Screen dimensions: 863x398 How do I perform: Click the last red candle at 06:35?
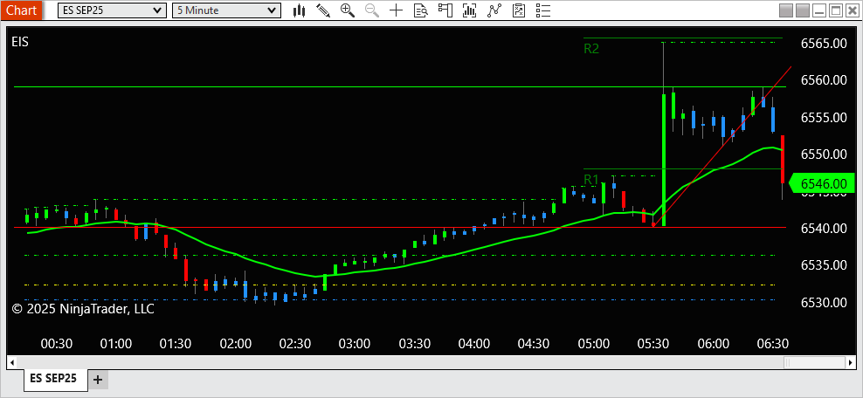click(x=782, y=159)
